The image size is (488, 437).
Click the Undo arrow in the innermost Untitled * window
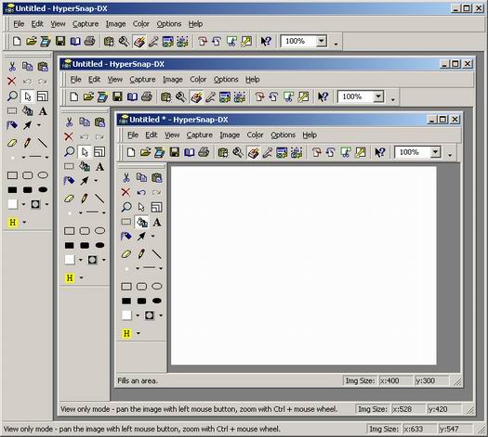click(x=141, y=192)
